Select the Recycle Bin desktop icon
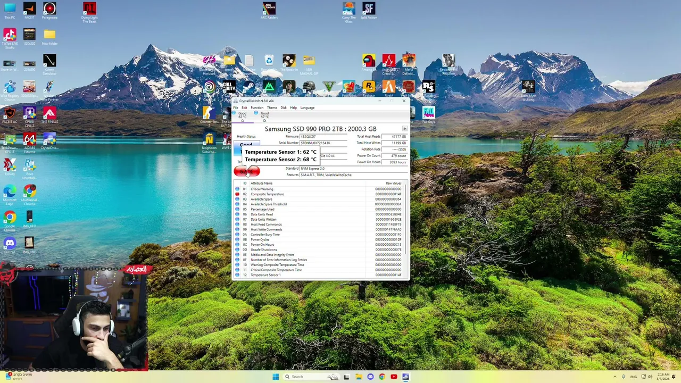 (269, 63)
